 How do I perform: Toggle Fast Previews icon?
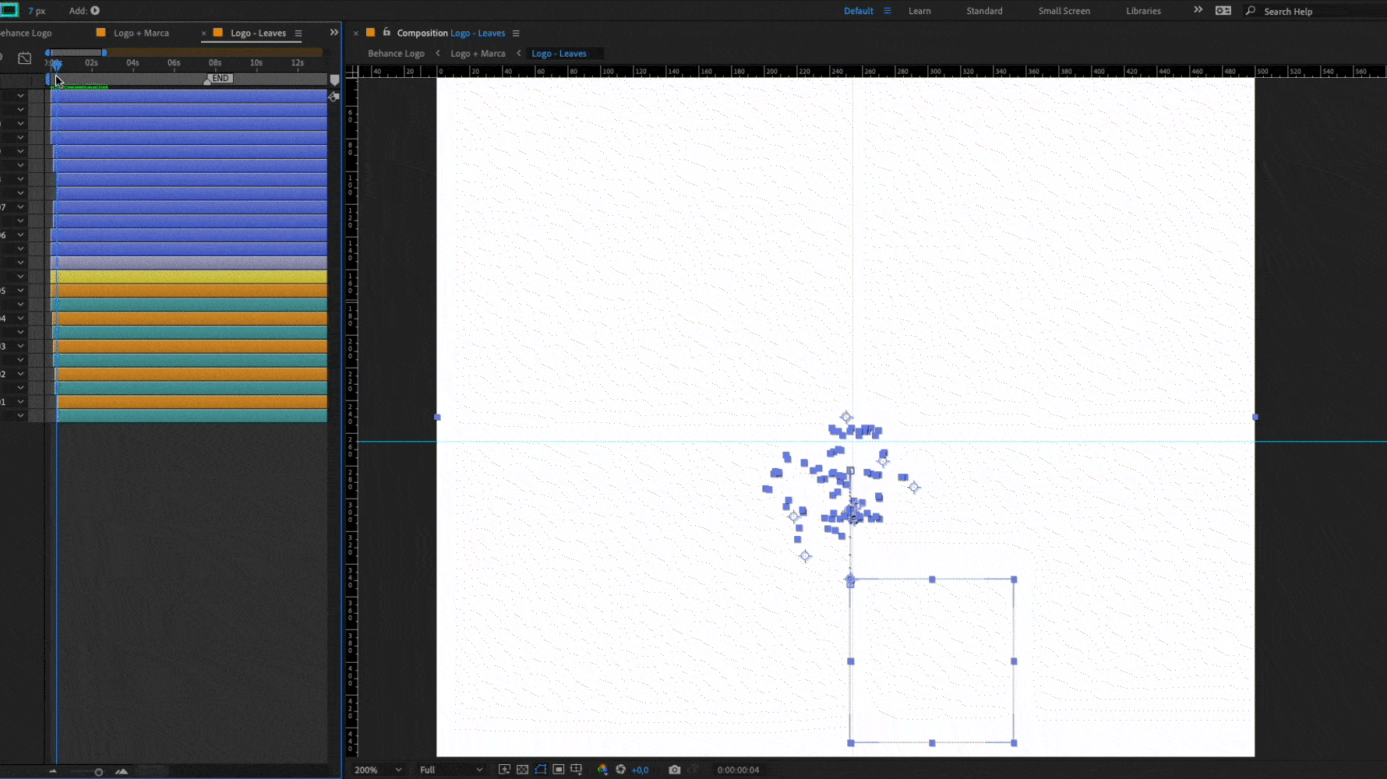(x=504, y=770)
